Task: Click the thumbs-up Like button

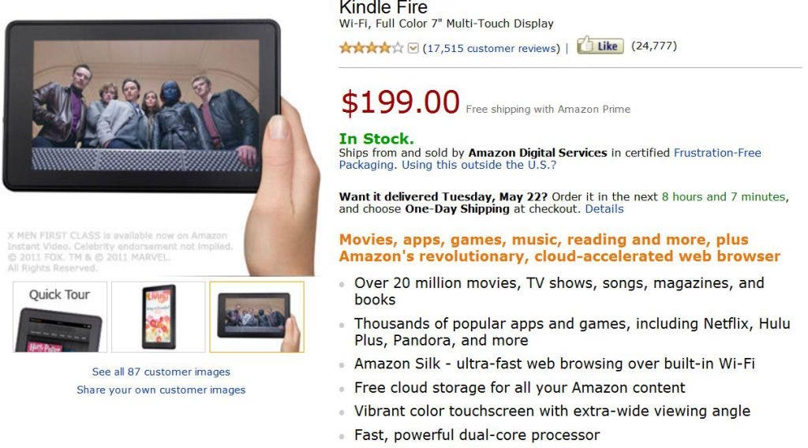Action: point(600,46)
